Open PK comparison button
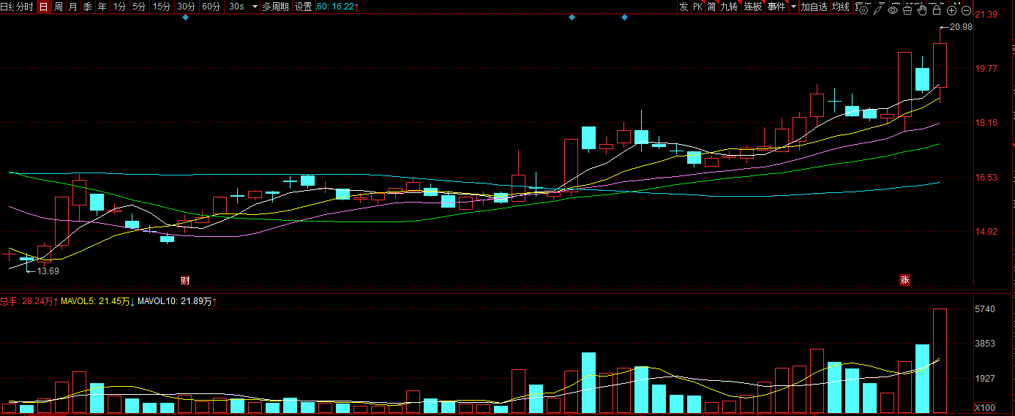This screenshot has width=1015, height=416. click(697, 7)
